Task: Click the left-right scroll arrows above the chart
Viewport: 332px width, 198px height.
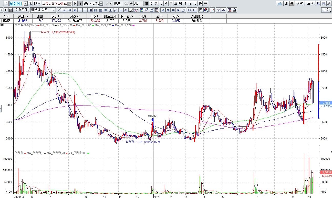Action: (2, 25)
